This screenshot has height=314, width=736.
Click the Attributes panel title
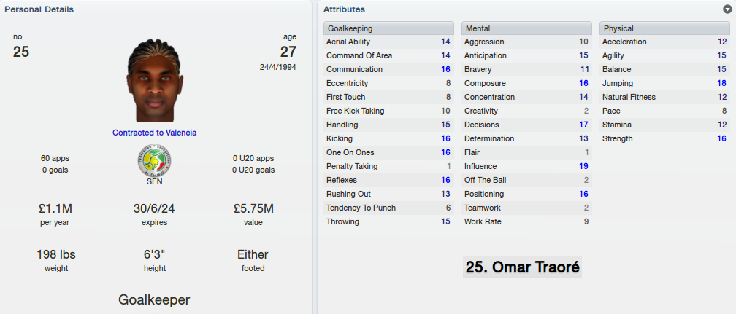pos(344,9)
